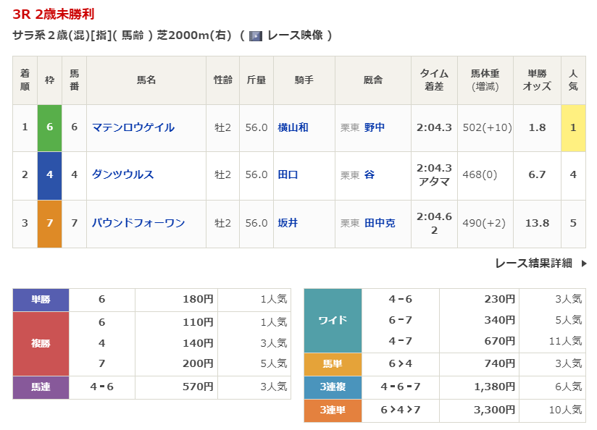This screenshot has height=430, width=597.
Task: Click arrow next to レース結果詳細
Action: pos(584,264)
